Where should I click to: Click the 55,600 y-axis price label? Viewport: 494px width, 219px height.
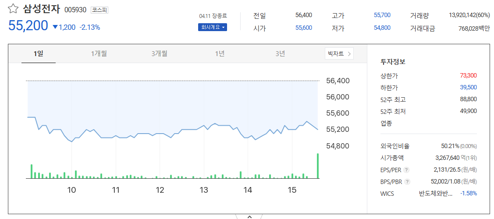338,113
